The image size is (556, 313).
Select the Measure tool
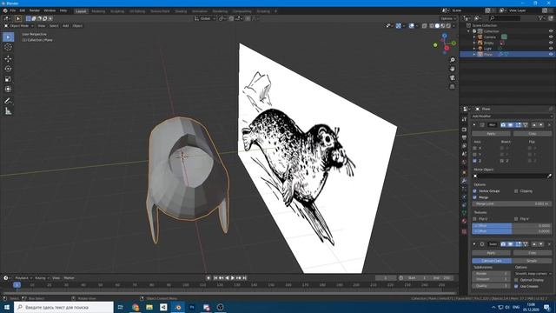8,111
